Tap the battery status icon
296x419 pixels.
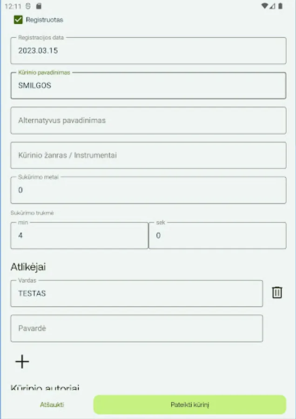coord(280,6)
